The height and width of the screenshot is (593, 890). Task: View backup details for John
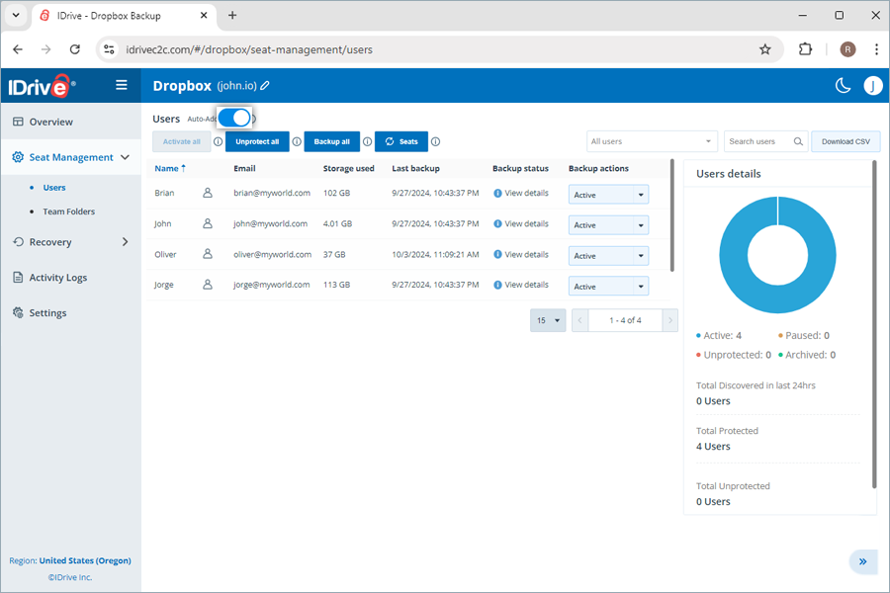(x=521, y=223)
